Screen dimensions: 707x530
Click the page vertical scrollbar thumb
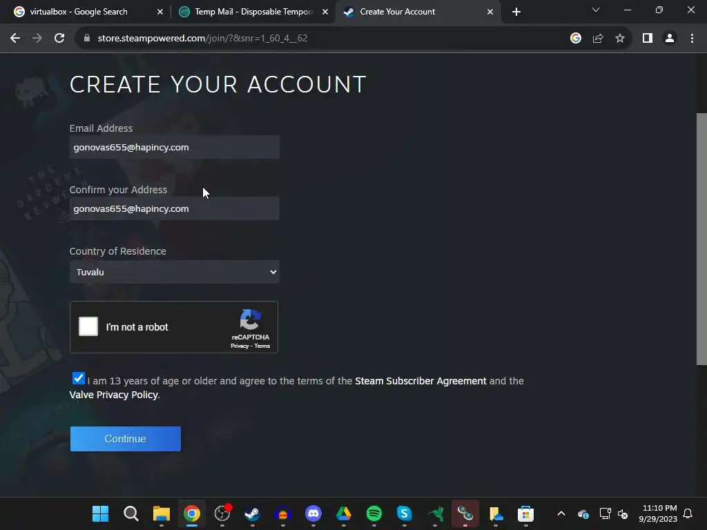click(x=701, y=239)
